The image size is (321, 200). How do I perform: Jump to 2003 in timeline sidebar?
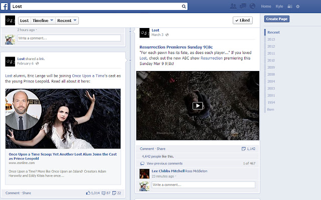(x=271, y=88)
